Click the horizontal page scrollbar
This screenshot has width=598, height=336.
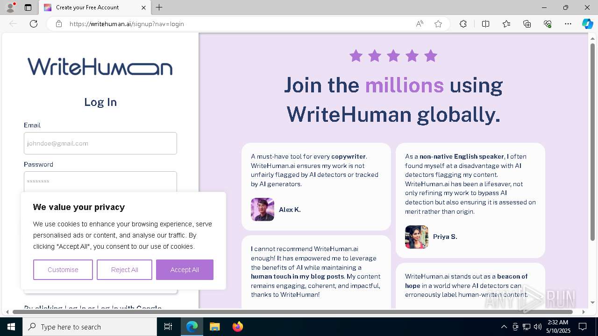[292, 312]
